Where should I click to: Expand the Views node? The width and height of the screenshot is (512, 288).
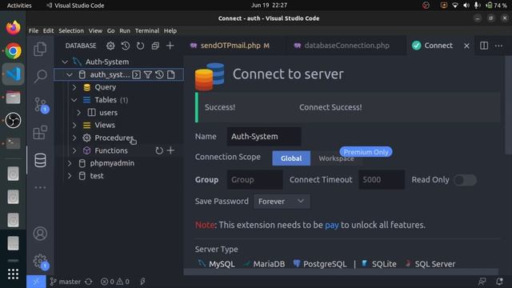coord(74,125)
